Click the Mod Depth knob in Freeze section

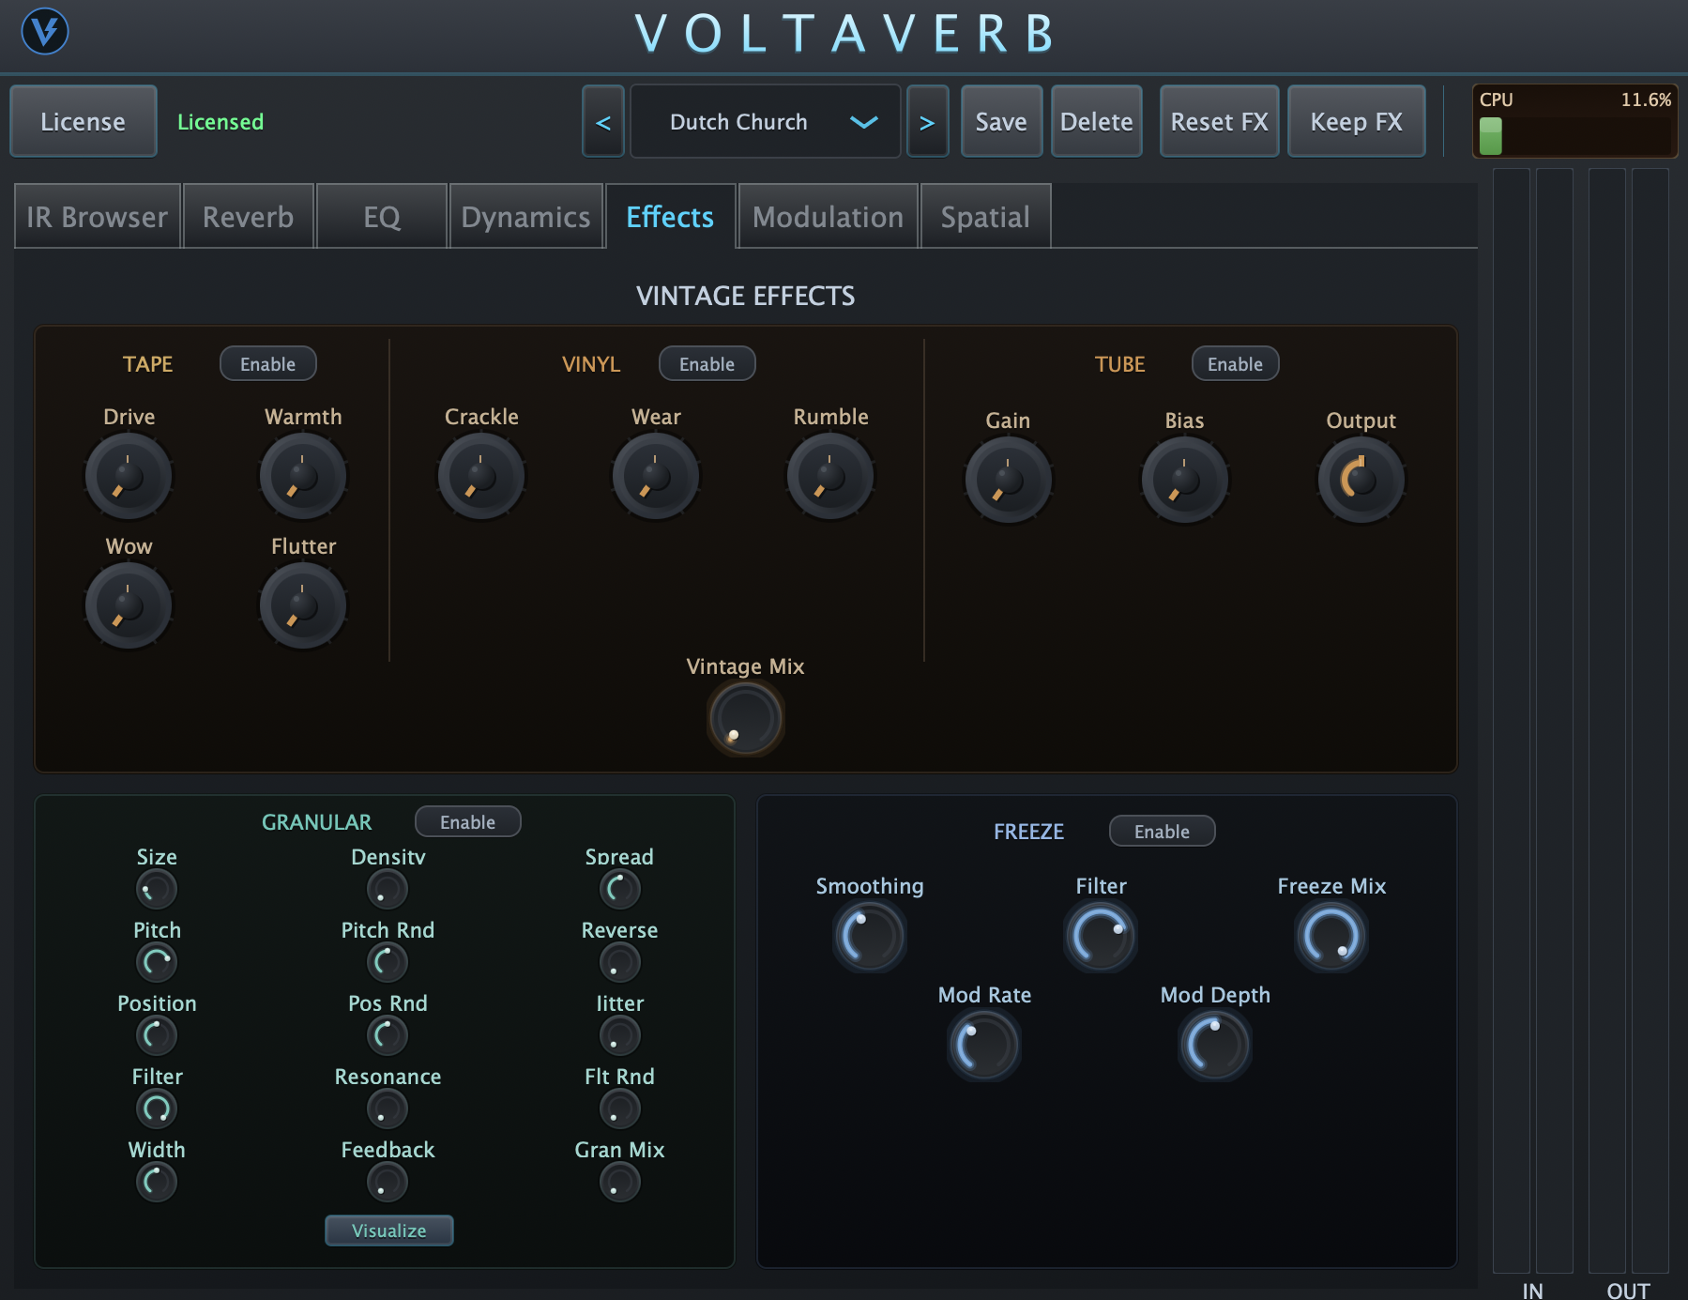[1215, 1045]
